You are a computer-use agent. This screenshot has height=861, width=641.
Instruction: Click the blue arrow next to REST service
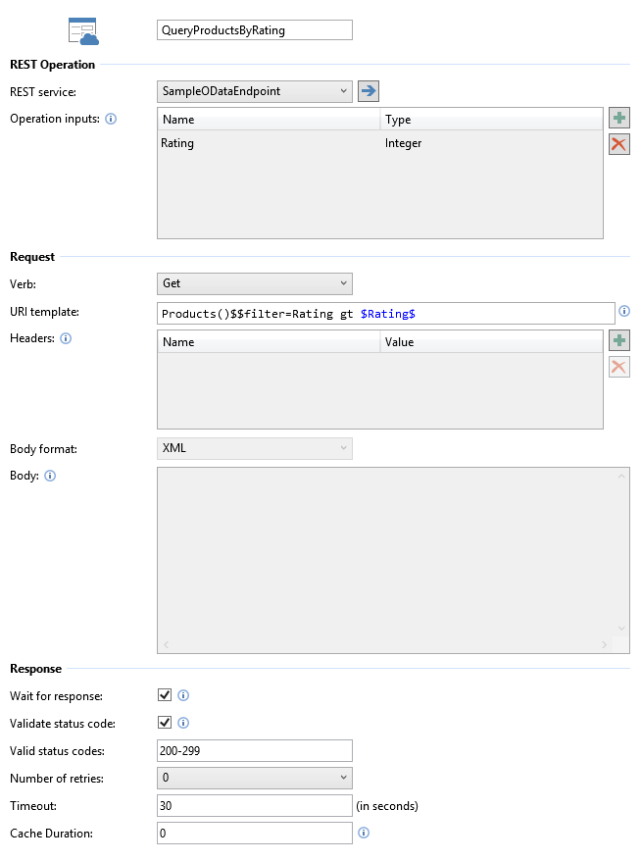tap(369, 91)
